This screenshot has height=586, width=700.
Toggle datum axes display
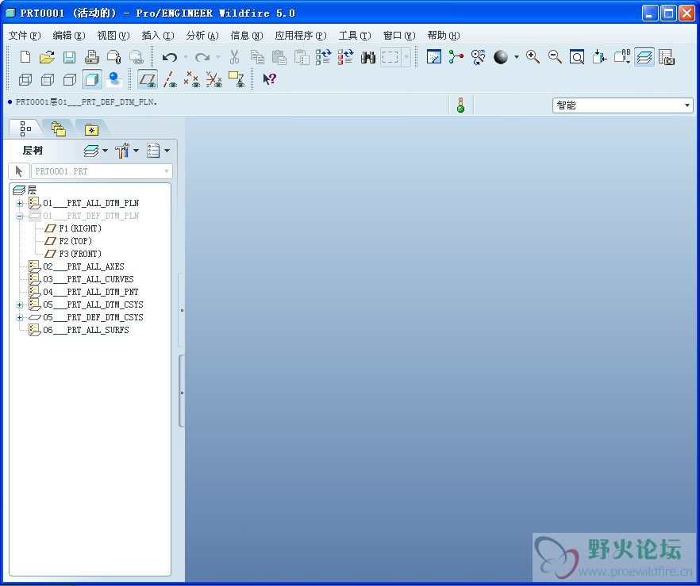[170, 79]
